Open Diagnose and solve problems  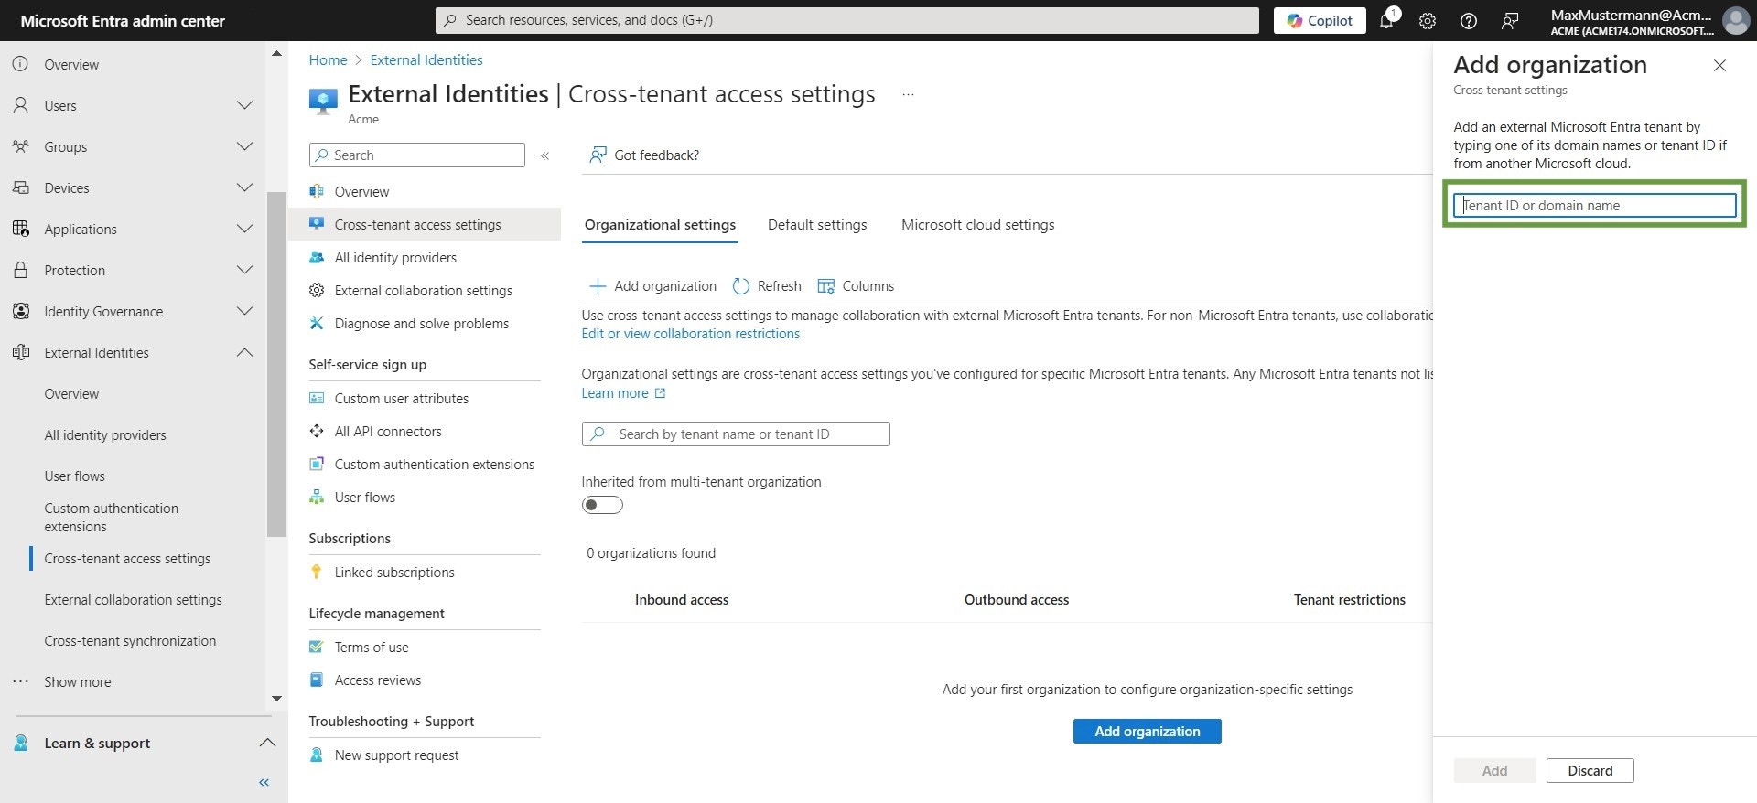coord(424,323)
